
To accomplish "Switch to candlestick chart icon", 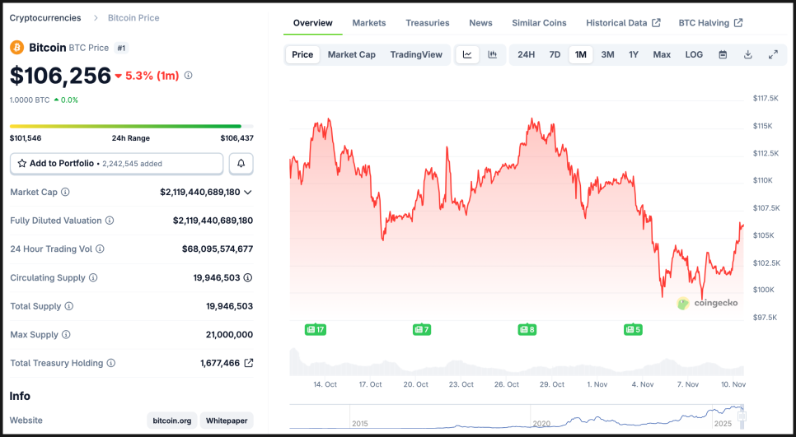I will pos(493,55).
